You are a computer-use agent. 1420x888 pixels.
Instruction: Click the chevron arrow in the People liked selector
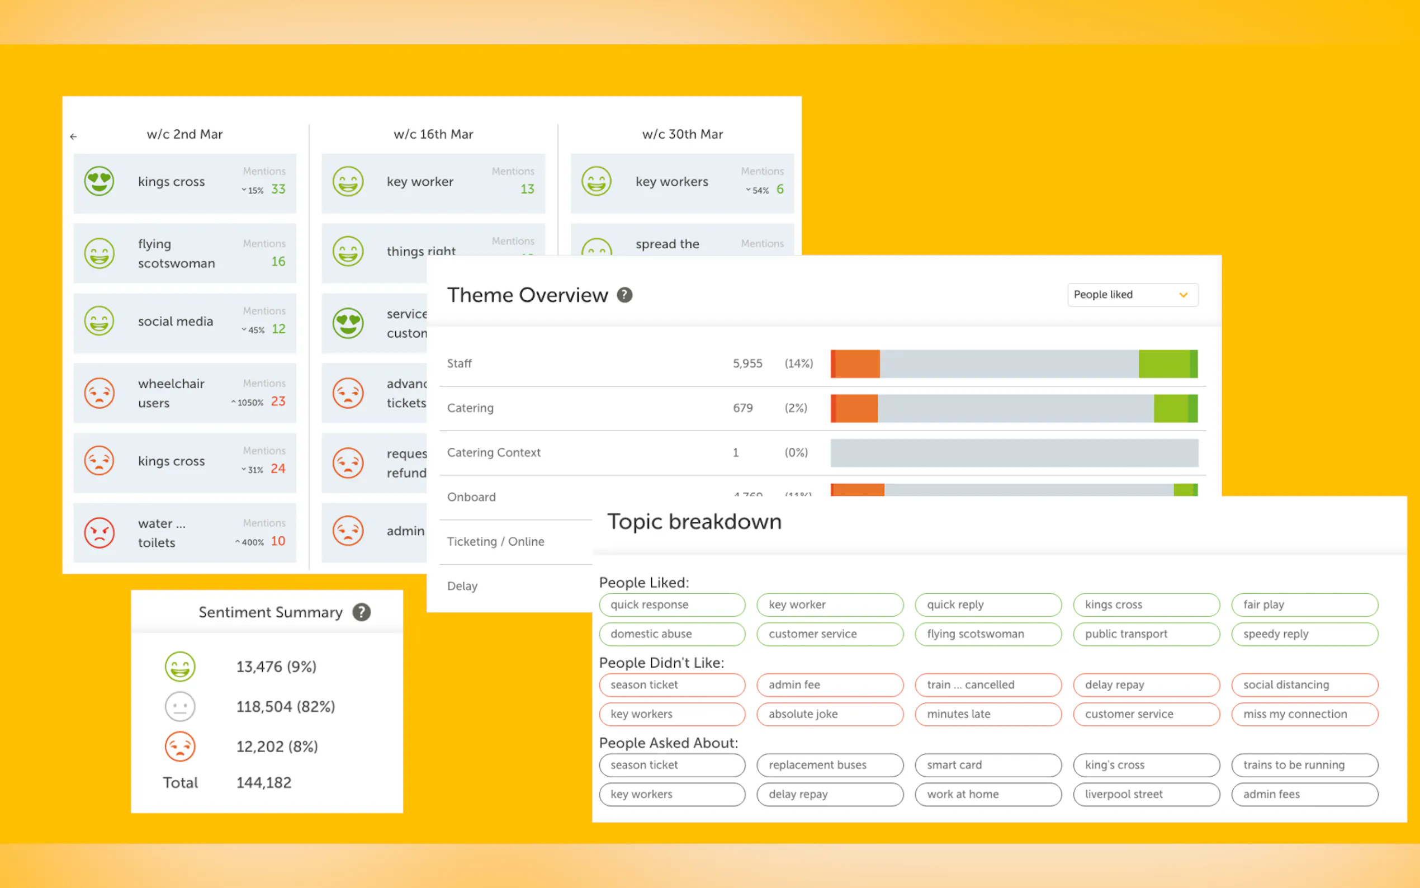1184,295
